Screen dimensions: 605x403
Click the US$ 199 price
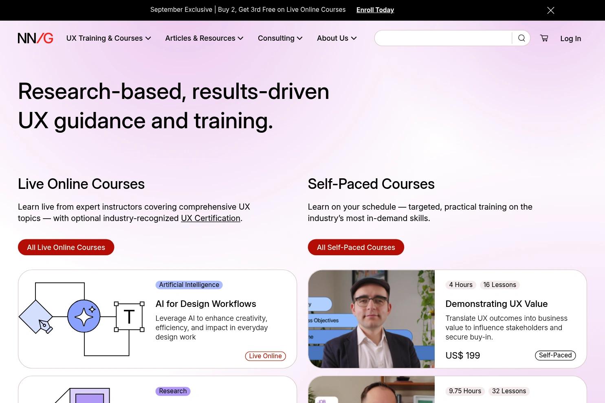coord(463,355)
